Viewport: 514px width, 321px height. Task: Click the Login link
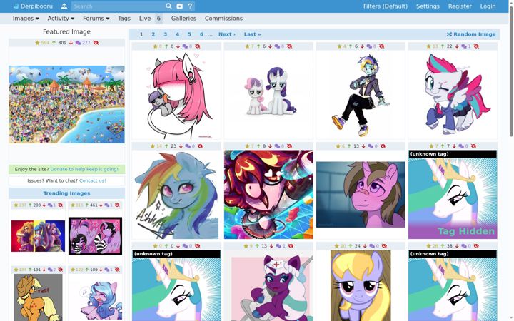(x=488, y=6)
